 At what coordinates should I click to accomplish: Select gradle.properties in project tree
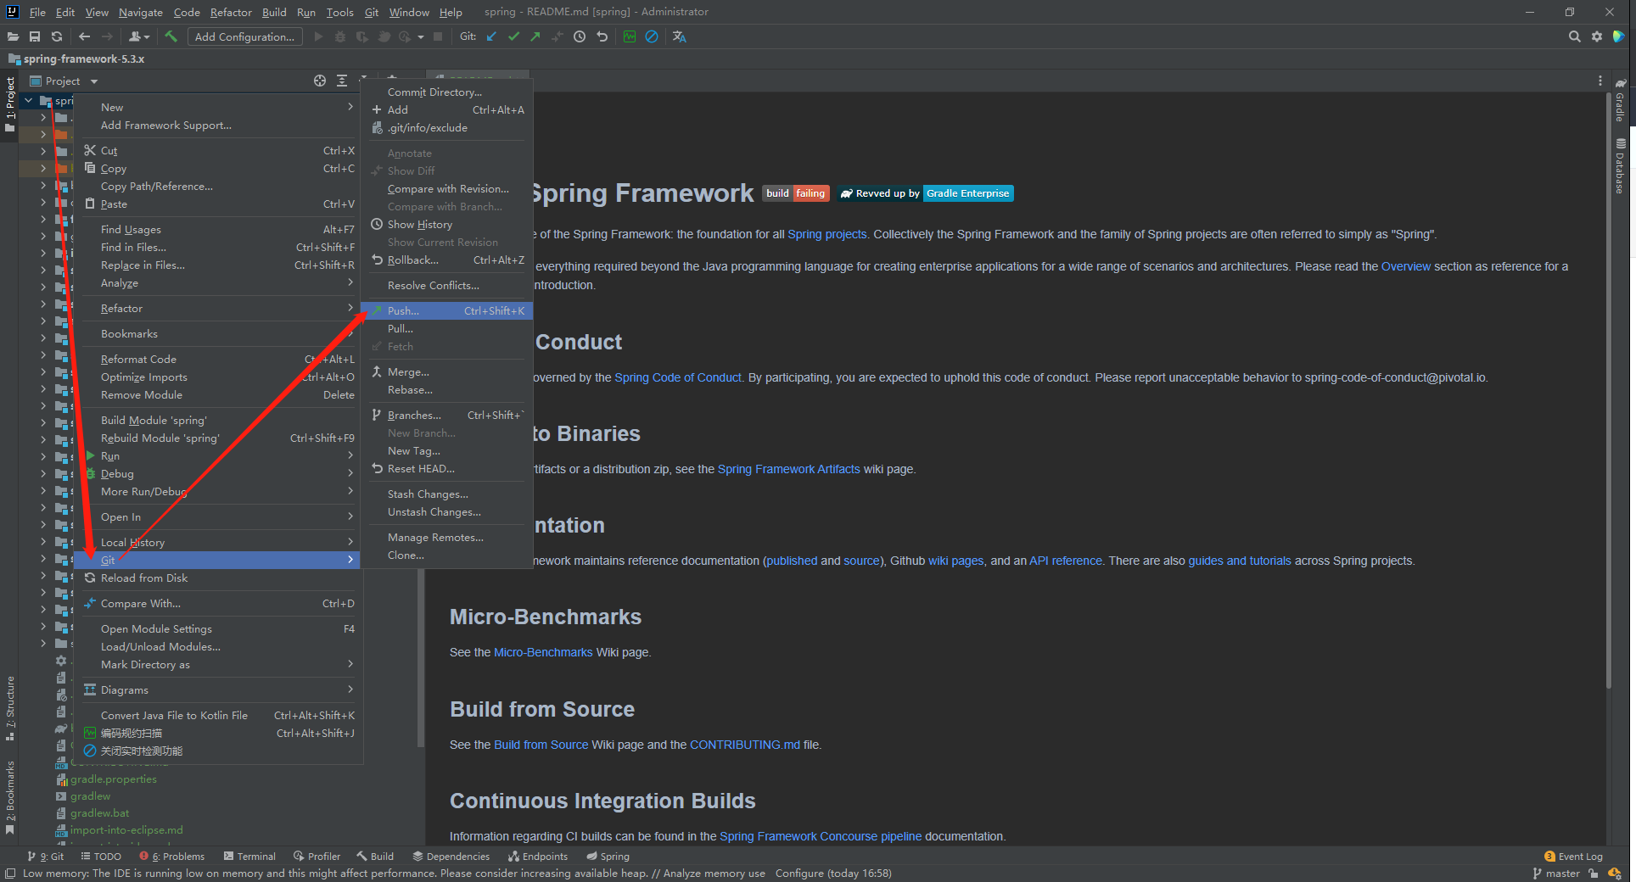pyautogui.click(x=113, y=779)
